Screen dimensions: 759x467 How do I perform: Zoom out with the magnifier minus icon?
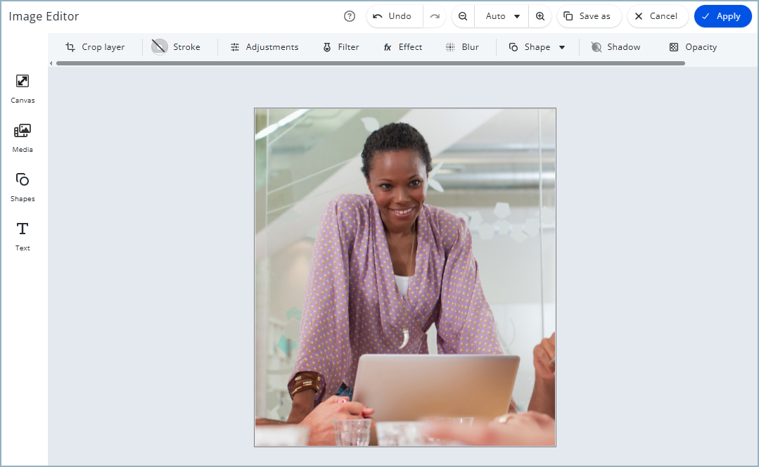(x=463, y=16)
